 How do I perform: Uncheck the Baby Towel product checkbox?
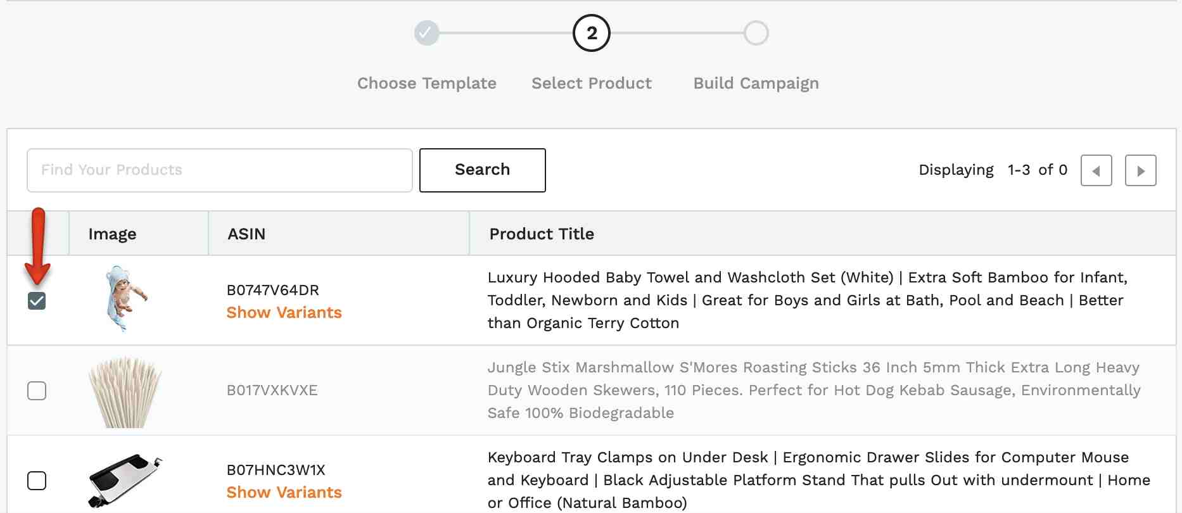(x=37, y=301)
